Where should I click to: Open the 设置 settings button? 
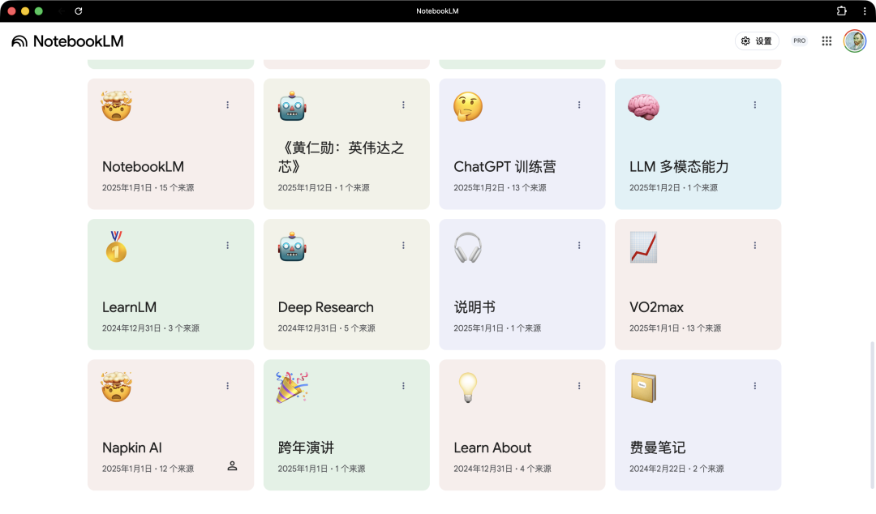click(757, 41)
